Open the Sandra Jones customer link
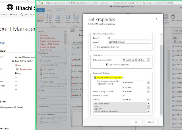The height and width of the screenshot is (130, 182). [26, 69]
